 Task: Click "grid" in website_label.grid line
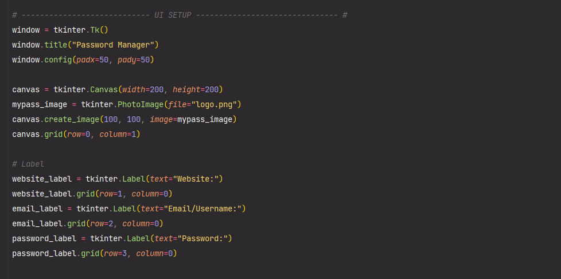(85, 194)
